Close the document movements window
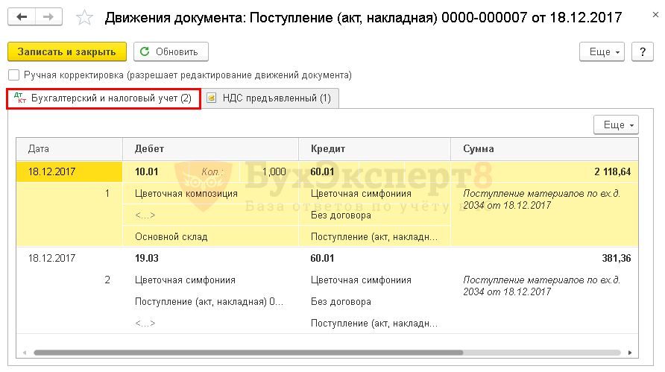Image resolution: width=665 pixels, height=372 pixels. pyautogui.click(x=655, y=15)
